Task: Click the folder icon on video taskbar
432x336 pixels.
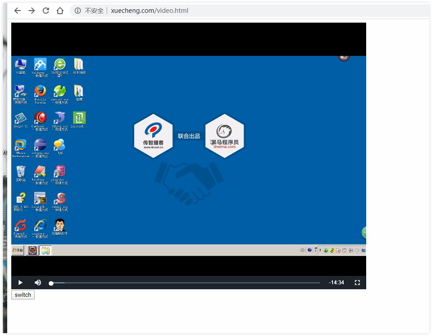Action: click(x=46, y=251)
